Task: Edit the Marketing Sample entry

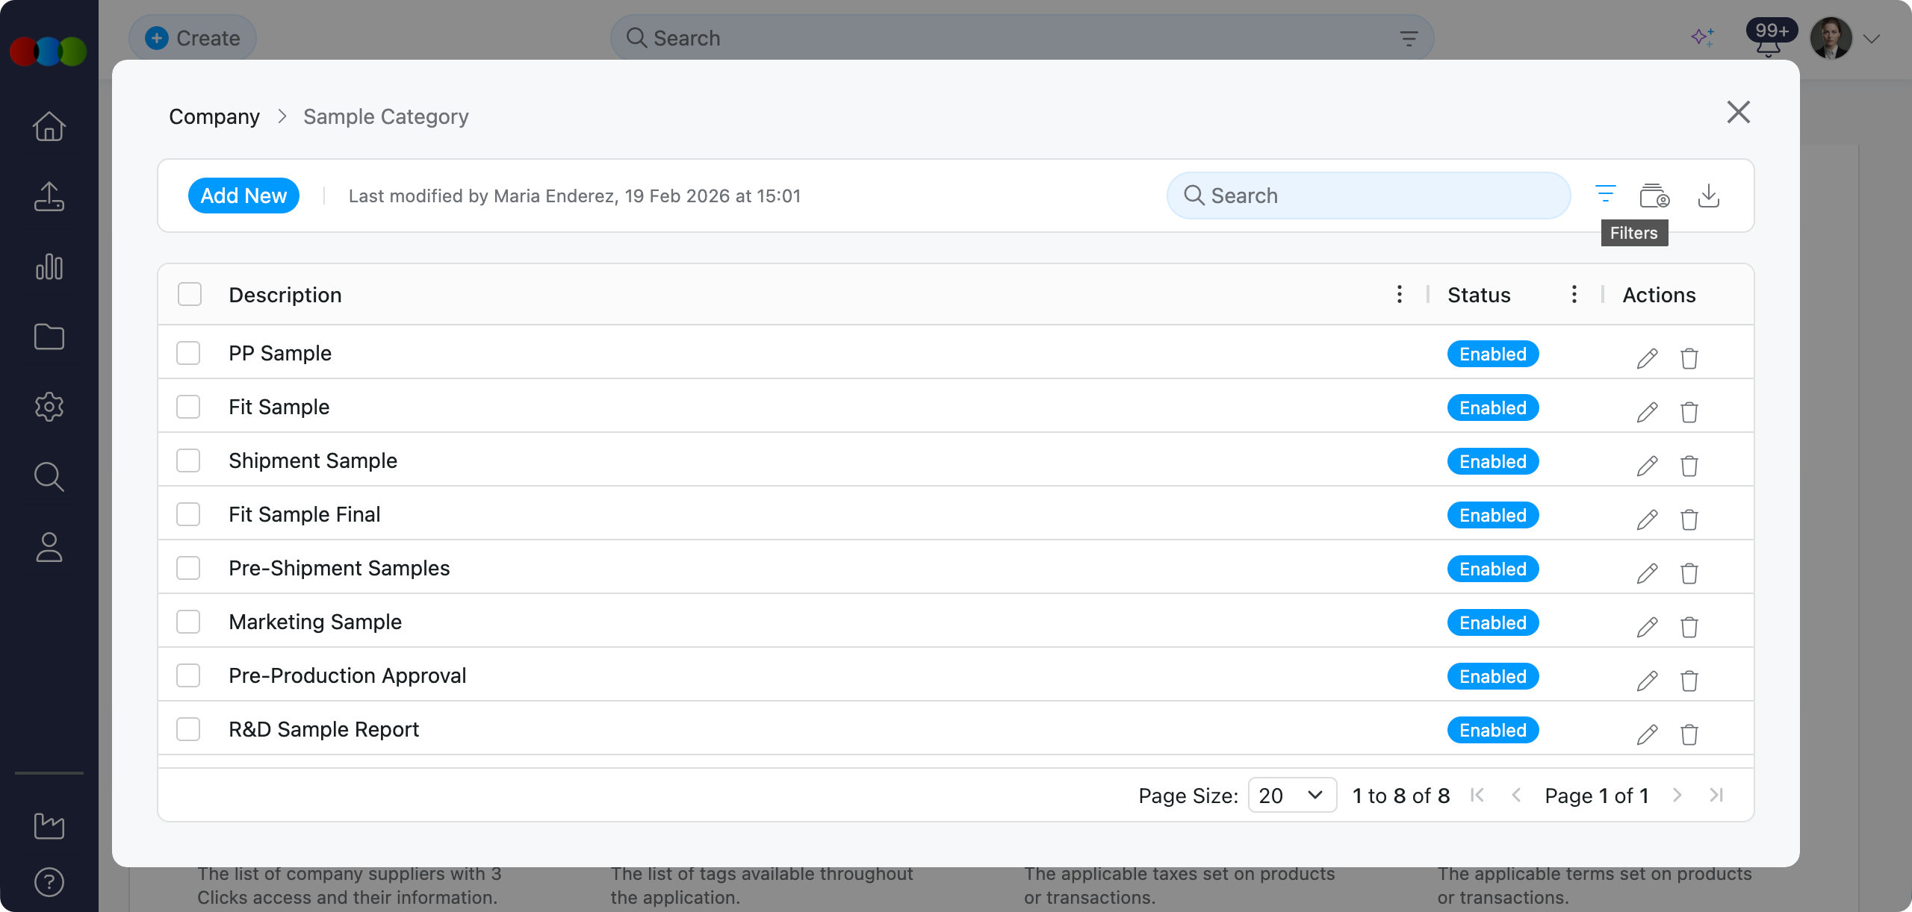Action: point(1647,627)
